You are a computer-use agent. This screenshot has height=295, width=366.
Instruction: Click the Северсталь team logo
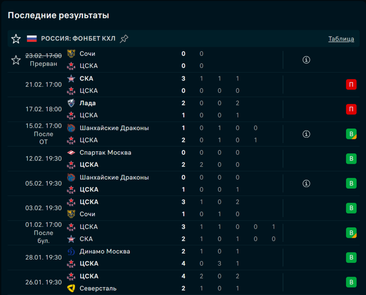pos(71,288)
